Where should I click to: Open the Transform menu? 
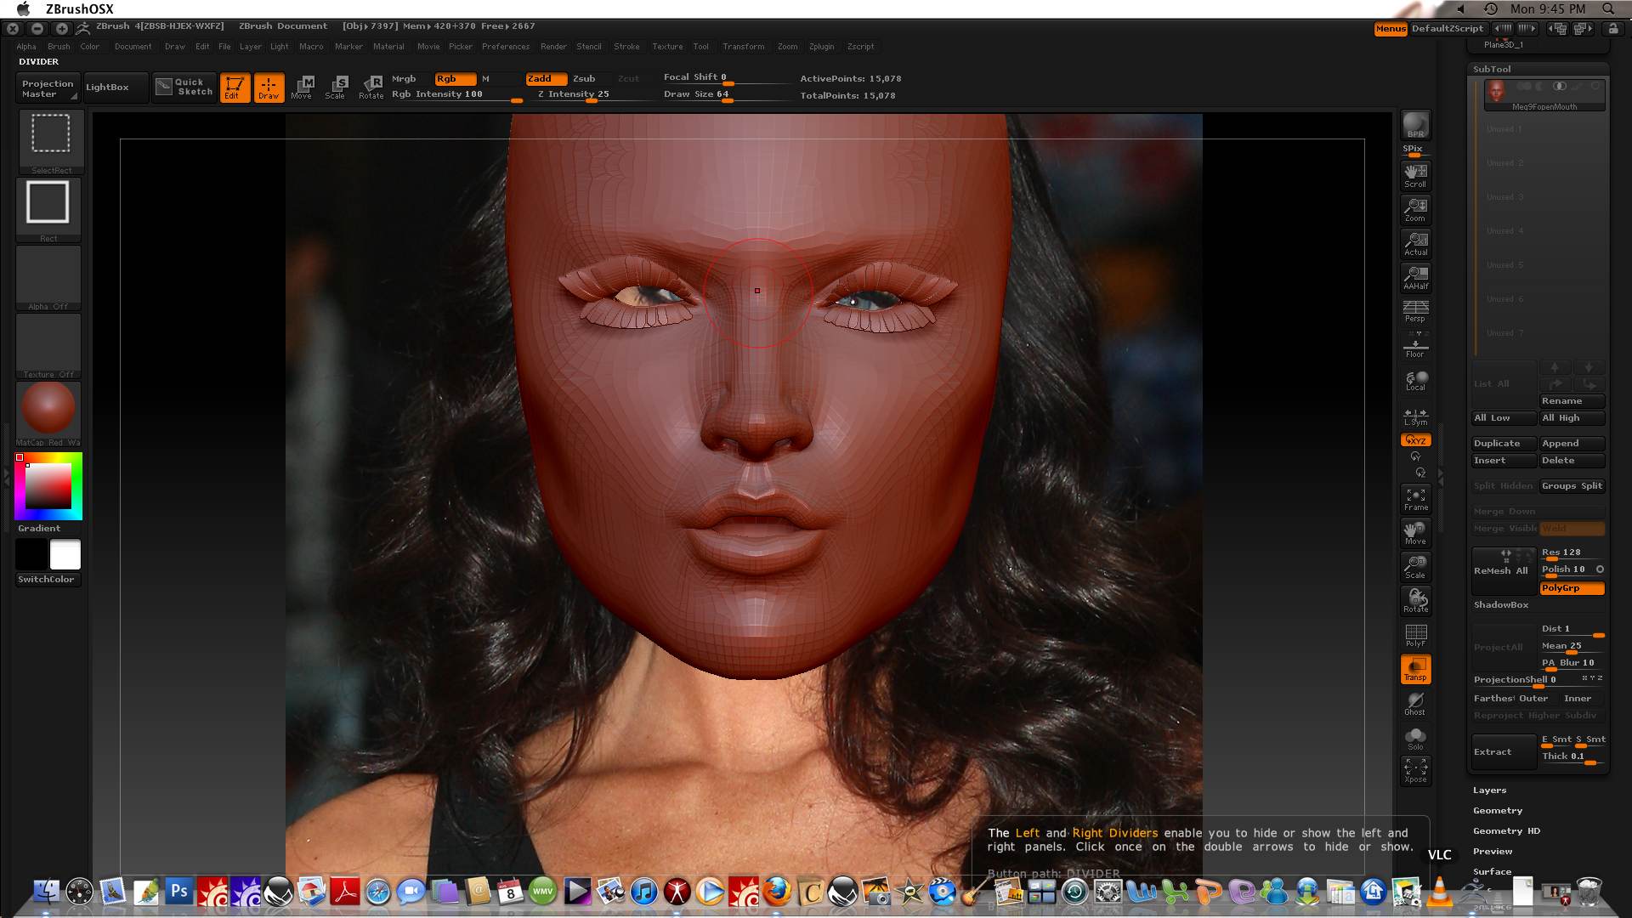click(x=744, y=47)
